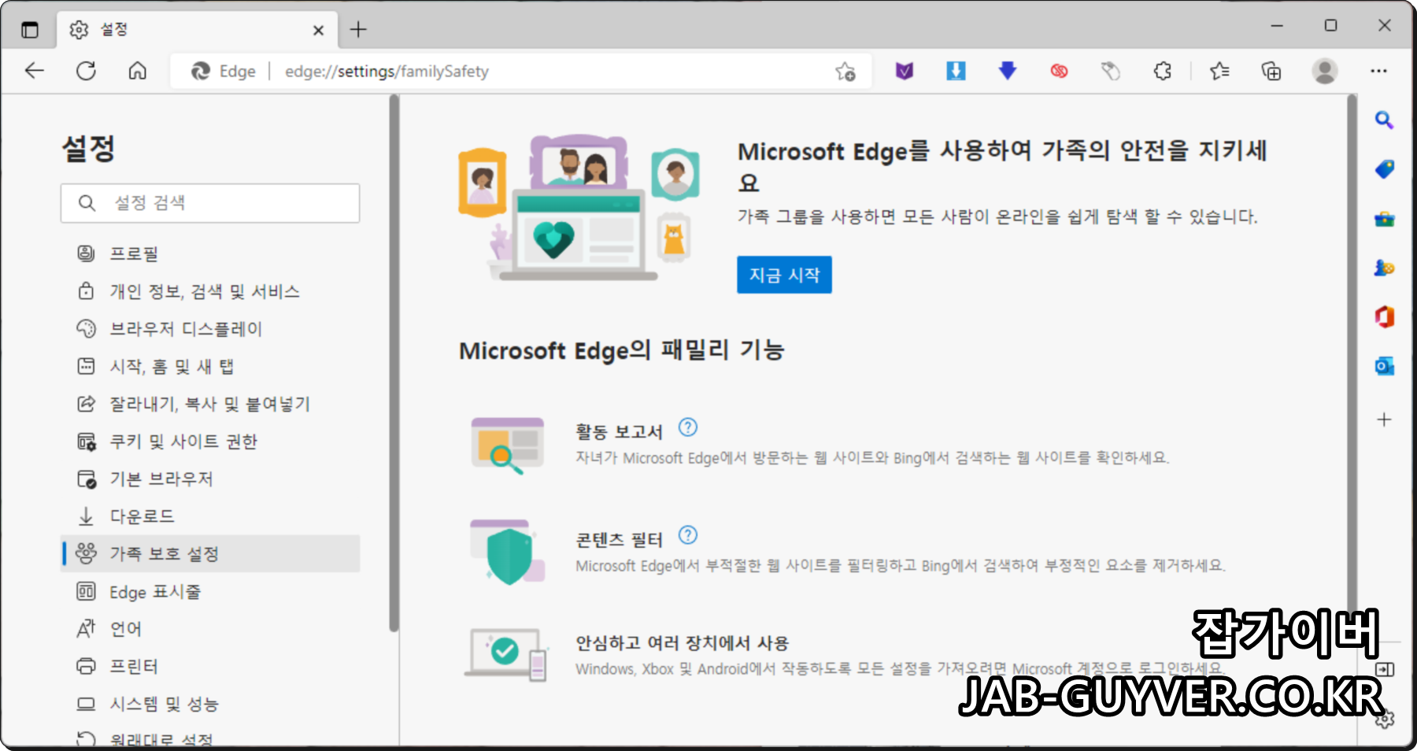This screenshot has height=751, width=1417.
Task: Click the dark blue down-arrow extension icon
Action: tap(1008, 72)
